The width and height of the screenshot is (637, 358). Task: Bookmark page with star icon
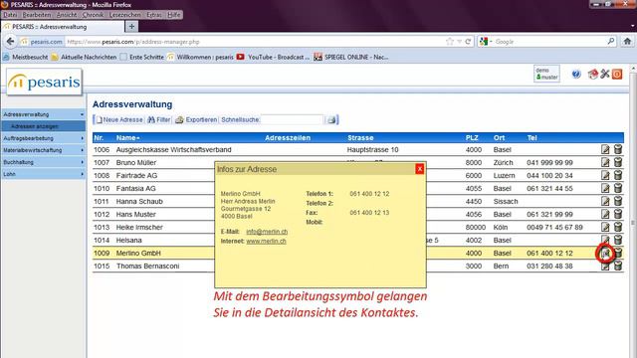[x=450, y=42]
